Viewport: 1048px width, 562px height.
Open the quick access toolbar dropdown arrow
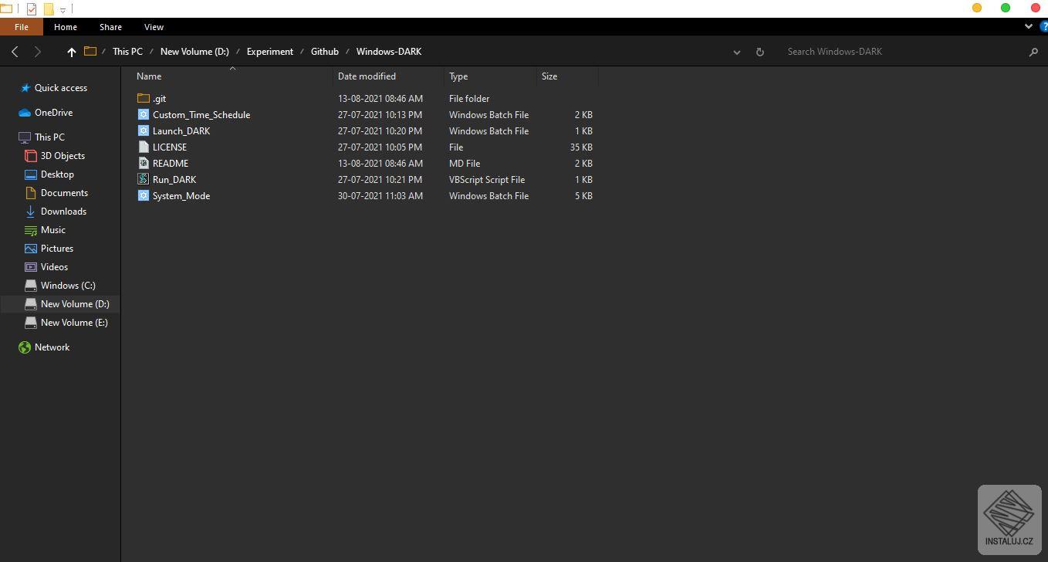point(63,9)
